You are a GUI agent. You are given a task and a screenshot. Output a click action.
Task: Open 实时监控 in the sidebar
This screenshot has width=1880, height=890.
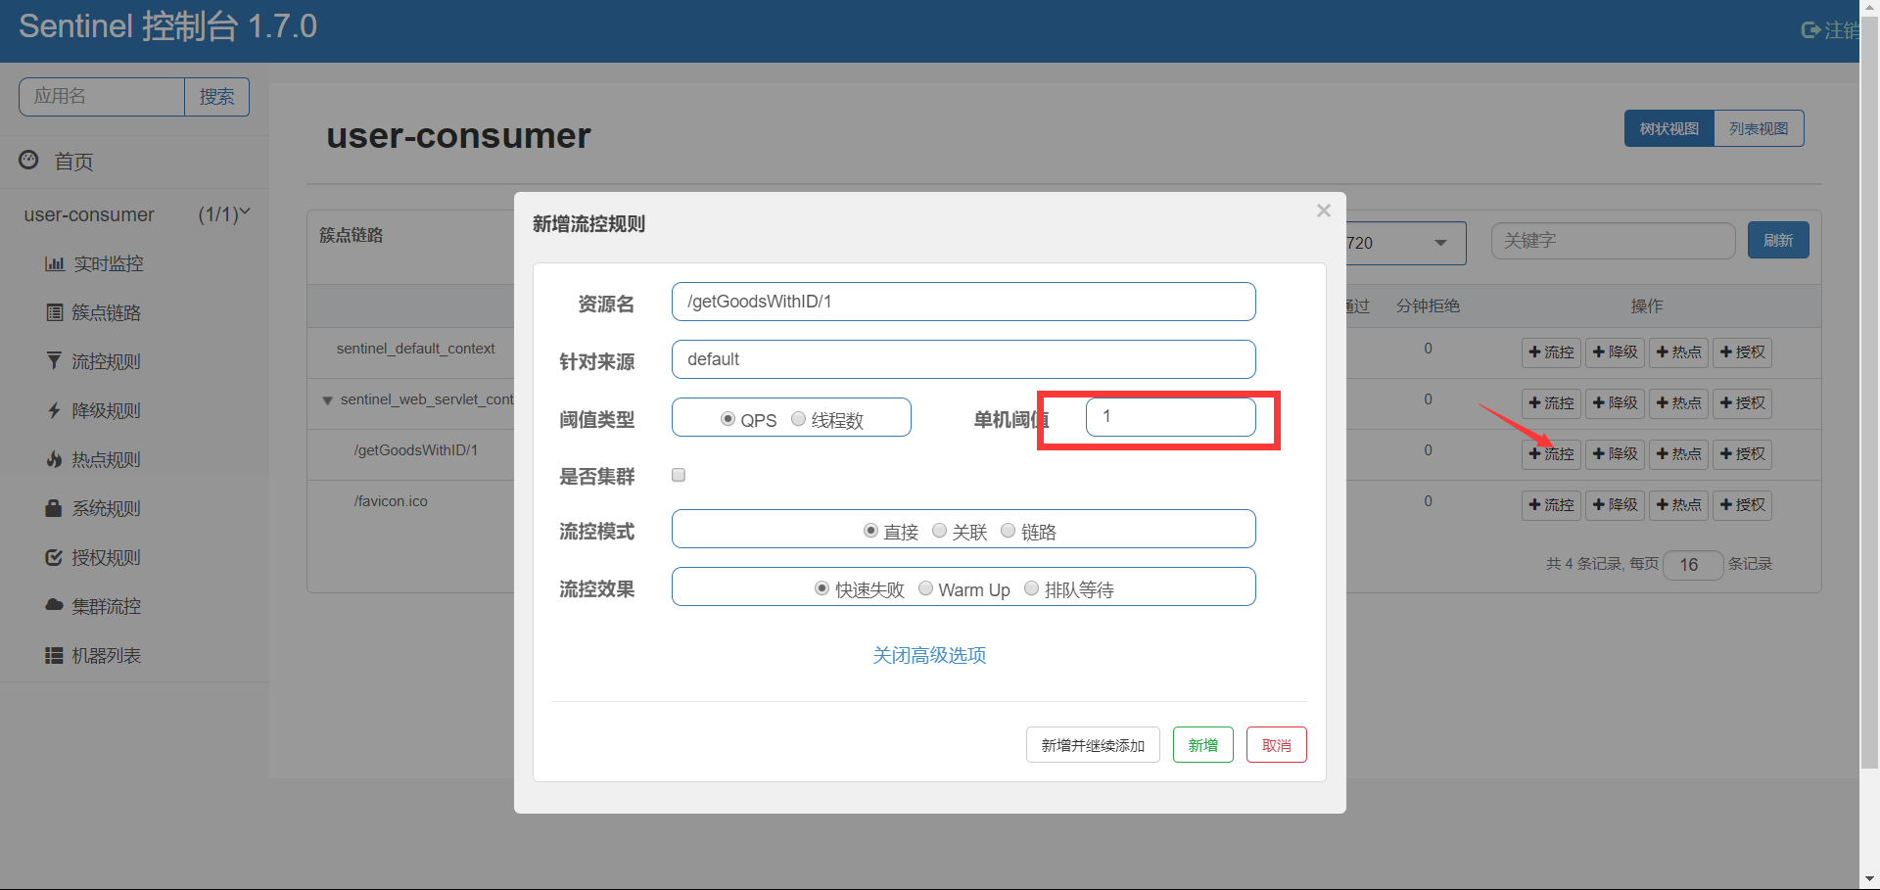[x=109, y=263]
